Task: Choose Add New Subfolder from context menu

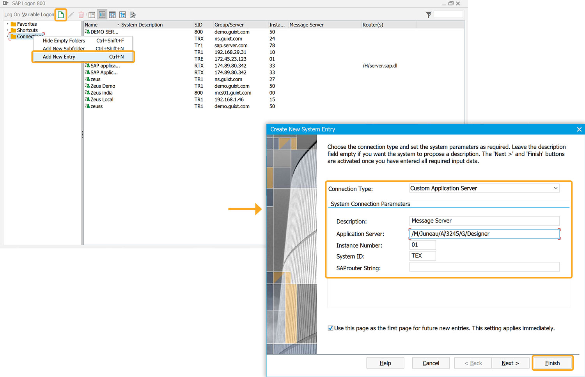Action: coord(83,49)
